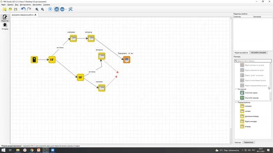The width and height of the screenshot is (273, 153).
Task: Click the palette scroll-up arrow
Action: [270, 64]
